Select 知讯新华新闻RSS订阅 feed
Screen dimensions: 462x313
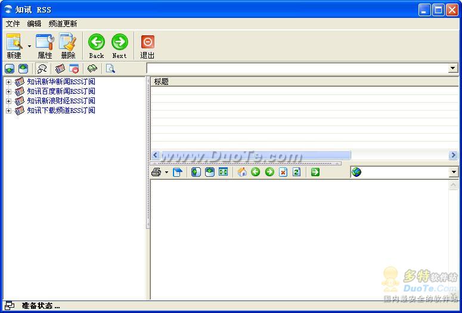coord(61,82)
